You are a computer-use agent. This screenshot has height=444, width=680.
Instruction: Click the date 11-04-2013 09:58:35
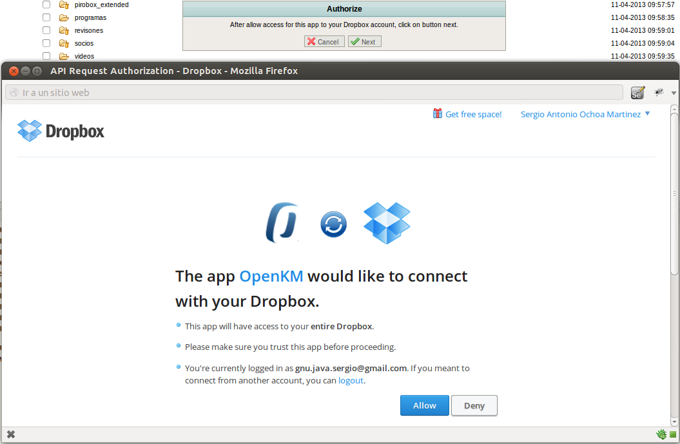[x=643, y=18]
